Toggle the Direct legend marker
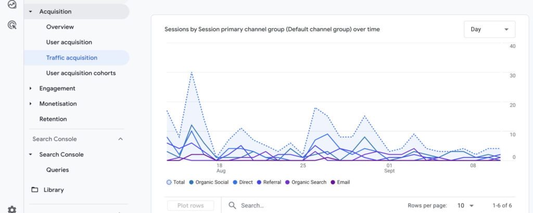Viewport: 533px width, 213px height. point(235,182)
